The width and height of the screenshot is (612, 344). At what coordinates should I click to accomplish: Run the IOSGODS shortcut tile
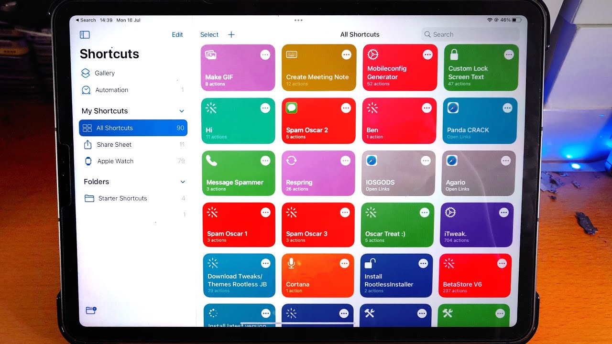[398, 173]
